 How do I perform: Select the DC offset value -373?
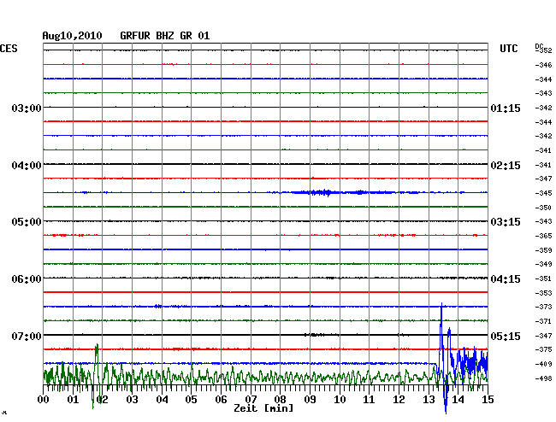pyautogui.click(x=543, y=307)
